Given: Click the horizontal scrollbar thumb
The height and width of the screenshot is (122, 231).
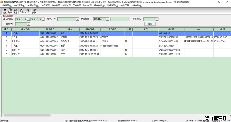Looking at the screenshot, I should [27, 115].
